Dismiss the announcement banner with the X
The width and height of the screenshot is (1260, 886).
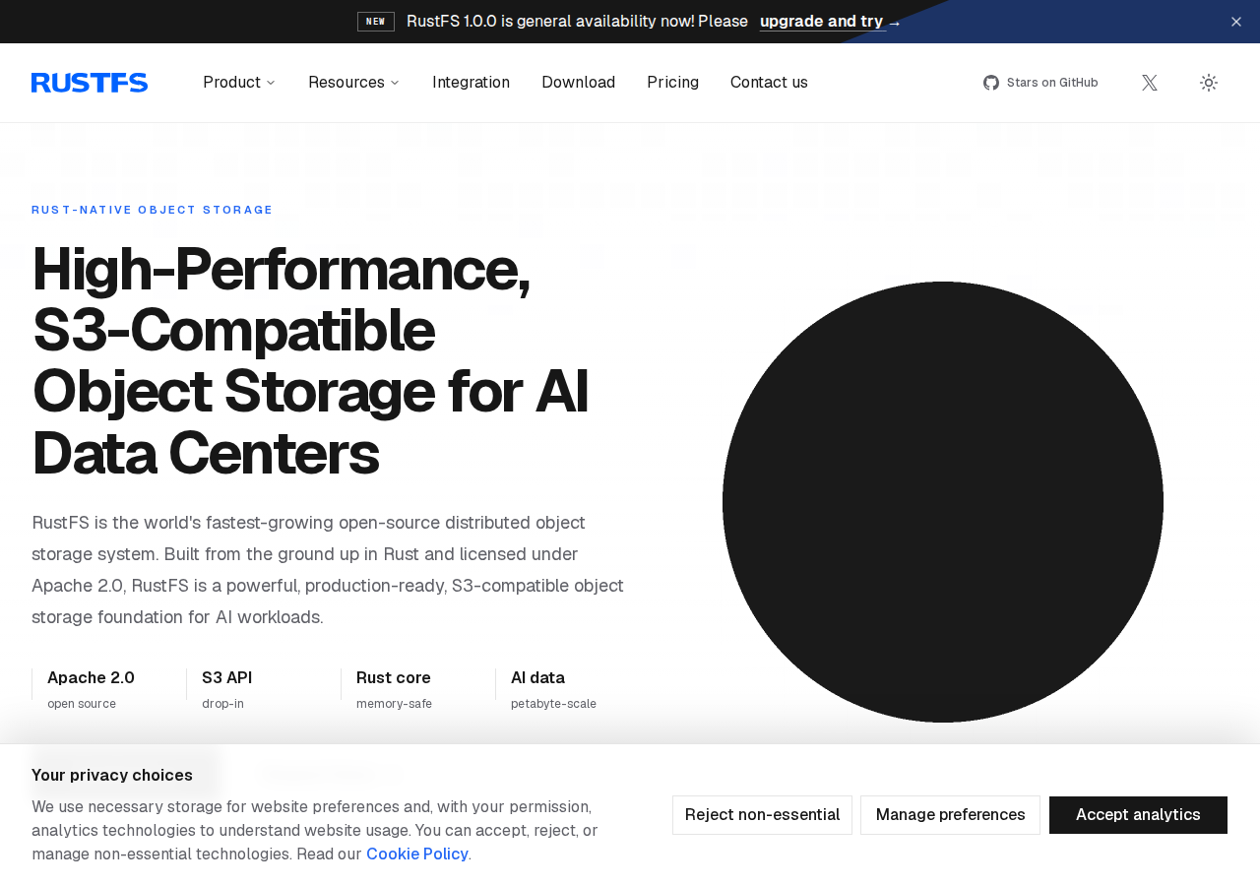pos(1236,22)
